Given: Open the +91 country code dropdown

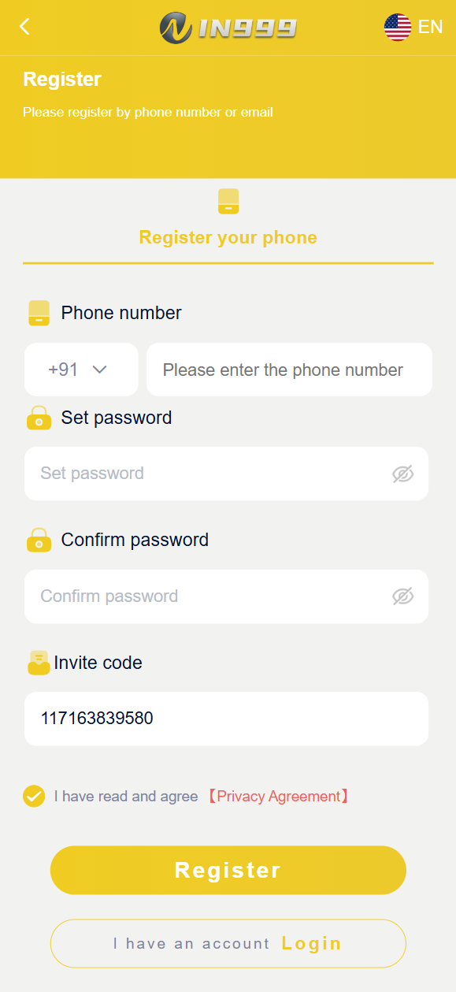Looking at the screenshot, I should coord(81,369).
